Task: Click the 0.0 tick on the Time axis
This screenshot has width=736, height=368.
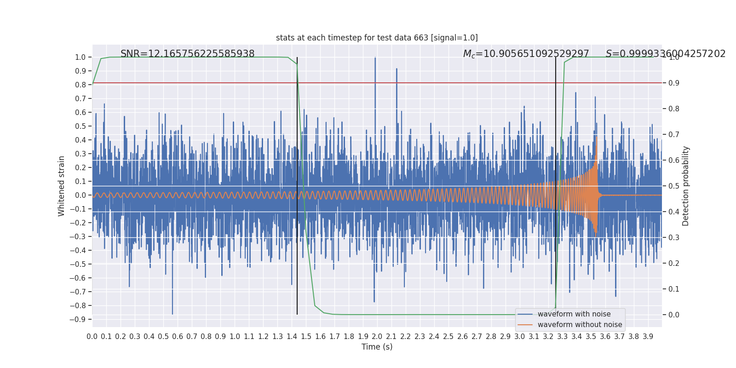Action: (x=92, y=337)
